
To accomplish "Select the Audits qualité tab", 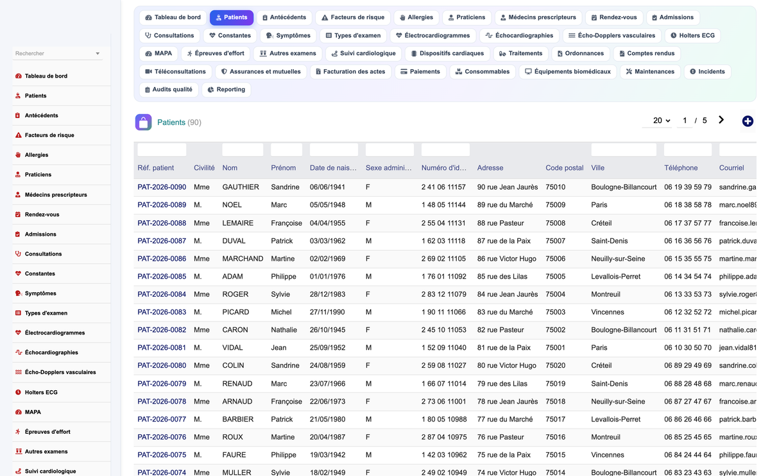I will pos(168,90).
